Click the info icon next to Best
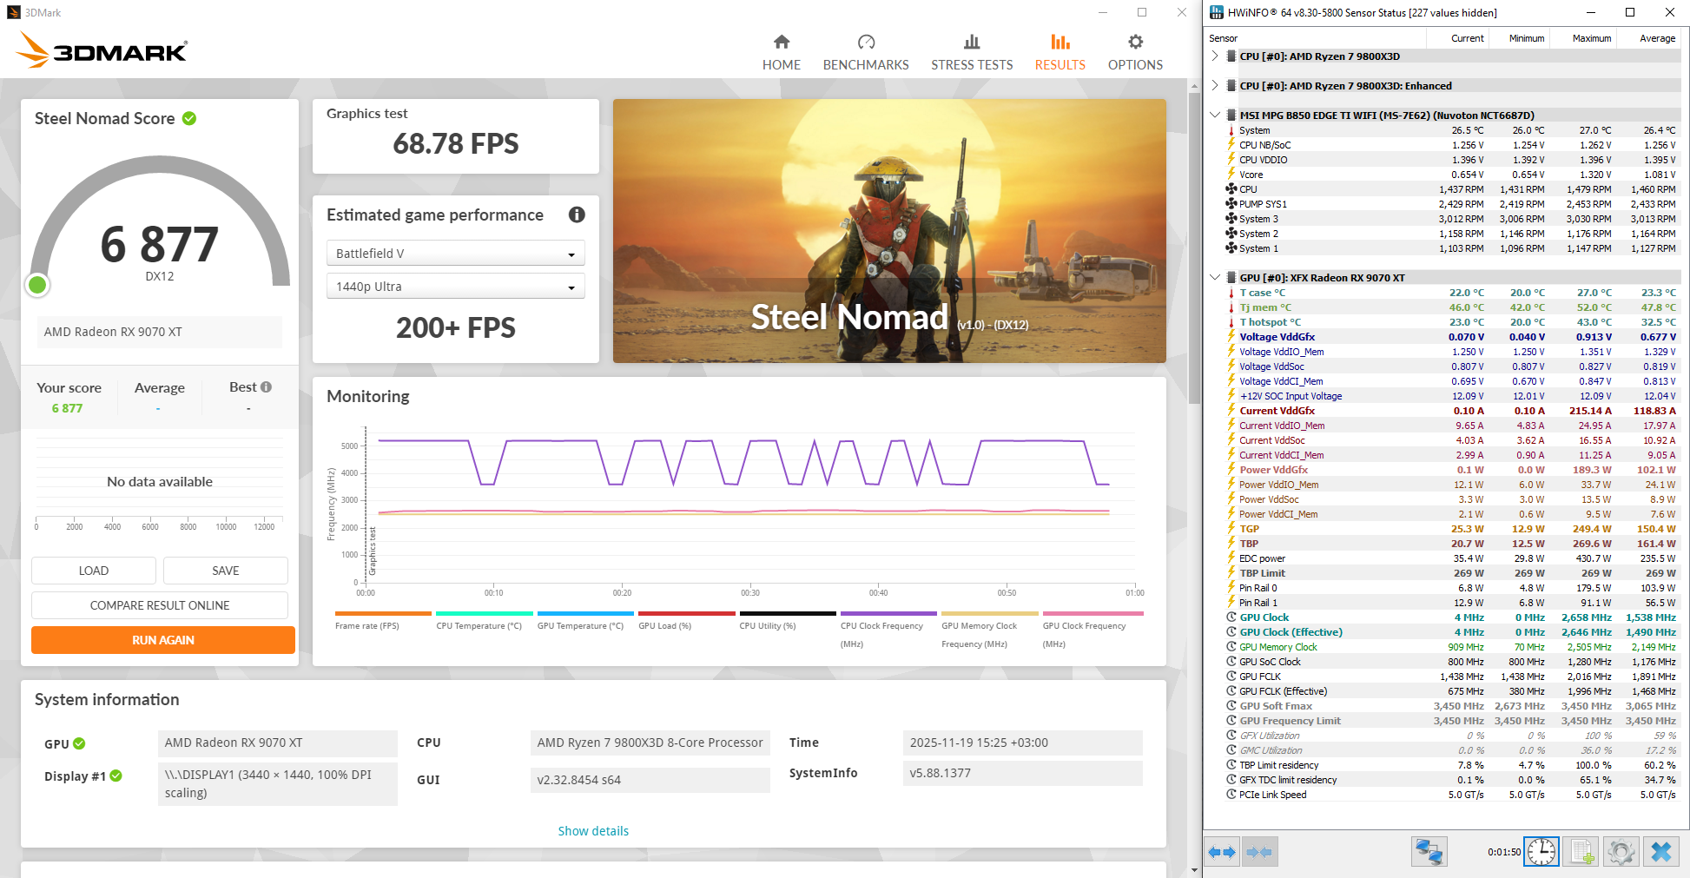The width and height of the screenshot is (1690, 878). click(266, 387)
